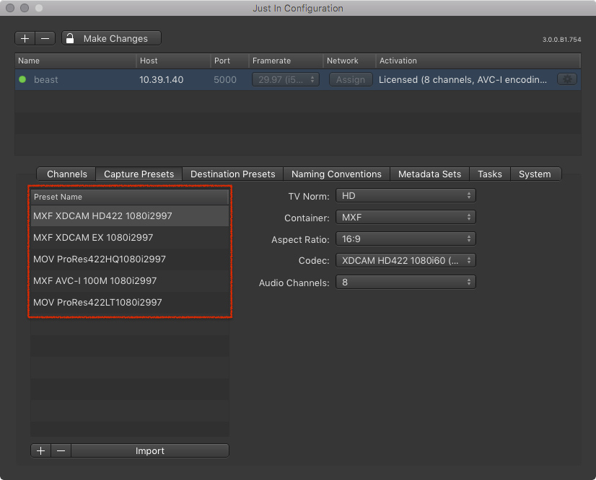Viewport: 596px width, 480px height.
Task: Click the Activation column header
Action: click(x=478, y=61)
